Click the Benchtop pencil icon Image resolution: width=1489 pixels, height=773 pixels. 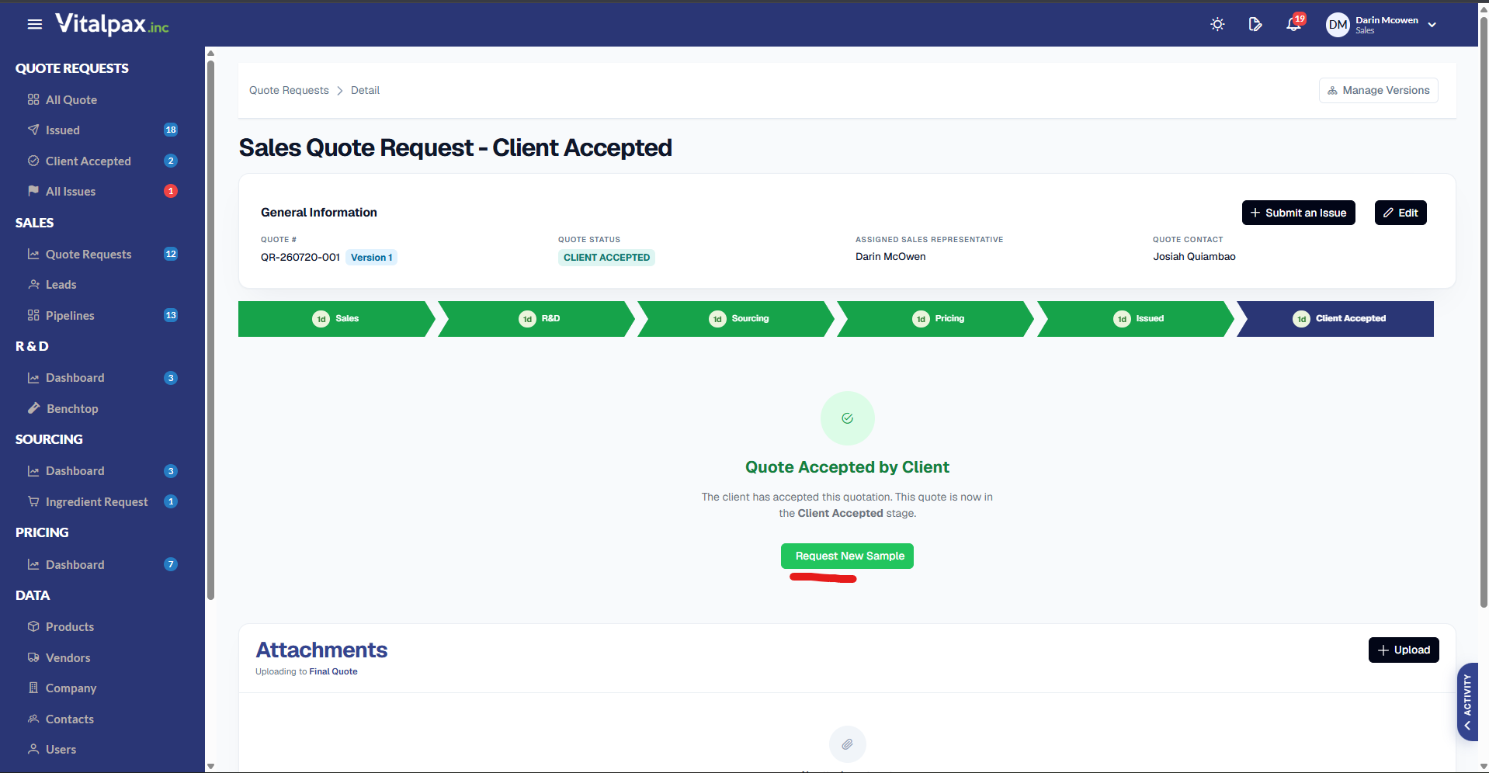tap(33, 408)
